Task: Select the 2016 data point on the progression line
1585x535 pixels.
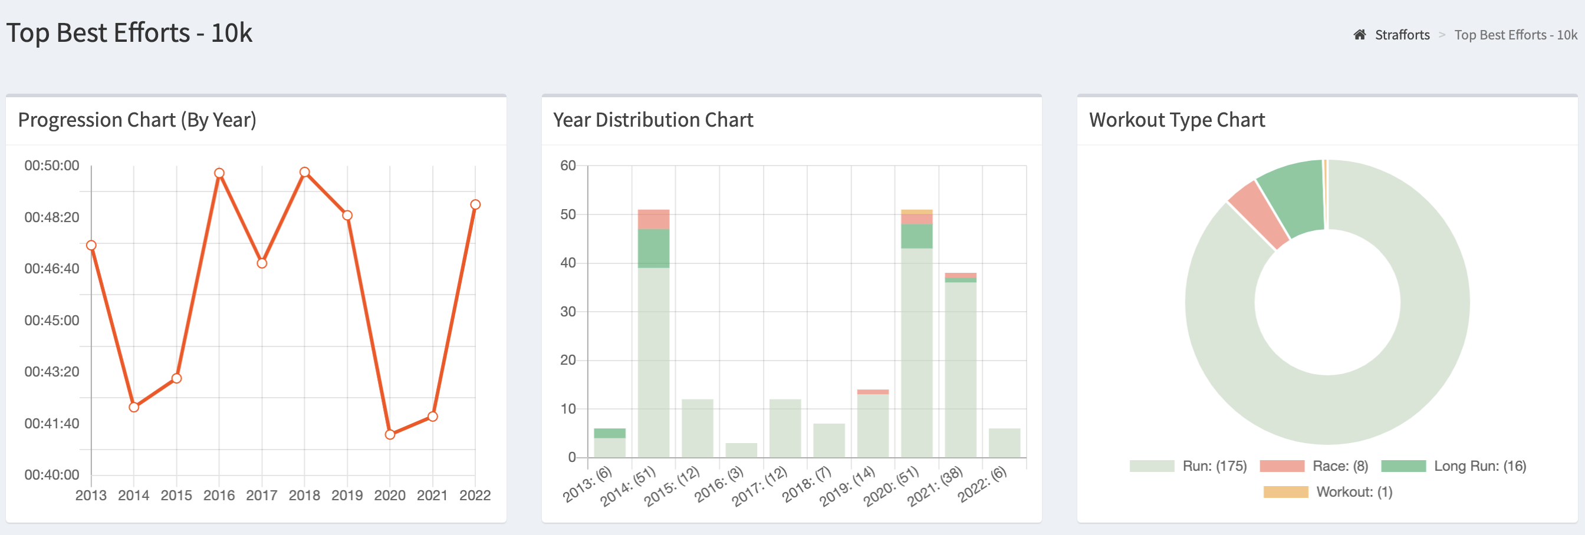Action: [x=219, y=173]
